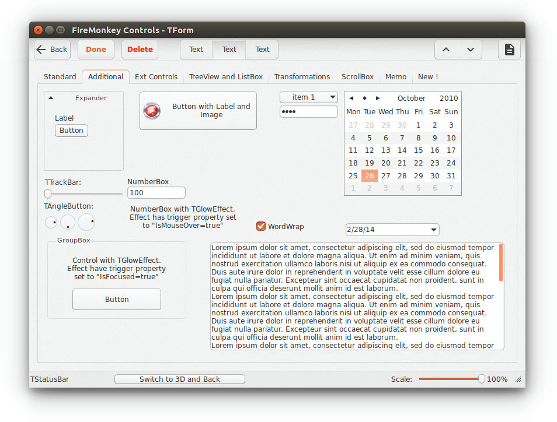This screenshot has height=422, width=557.
Task: Click the October month label in calendar
Action: tap(412, 99)
